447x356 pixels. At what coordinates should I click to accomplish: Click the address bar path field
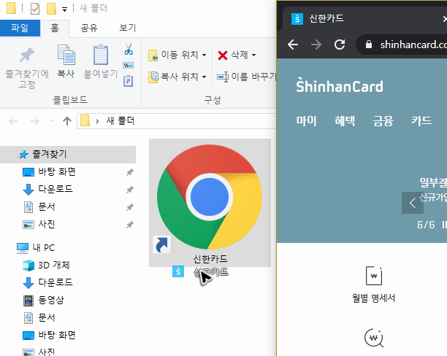pyautogui.click(x=176, y=121)
